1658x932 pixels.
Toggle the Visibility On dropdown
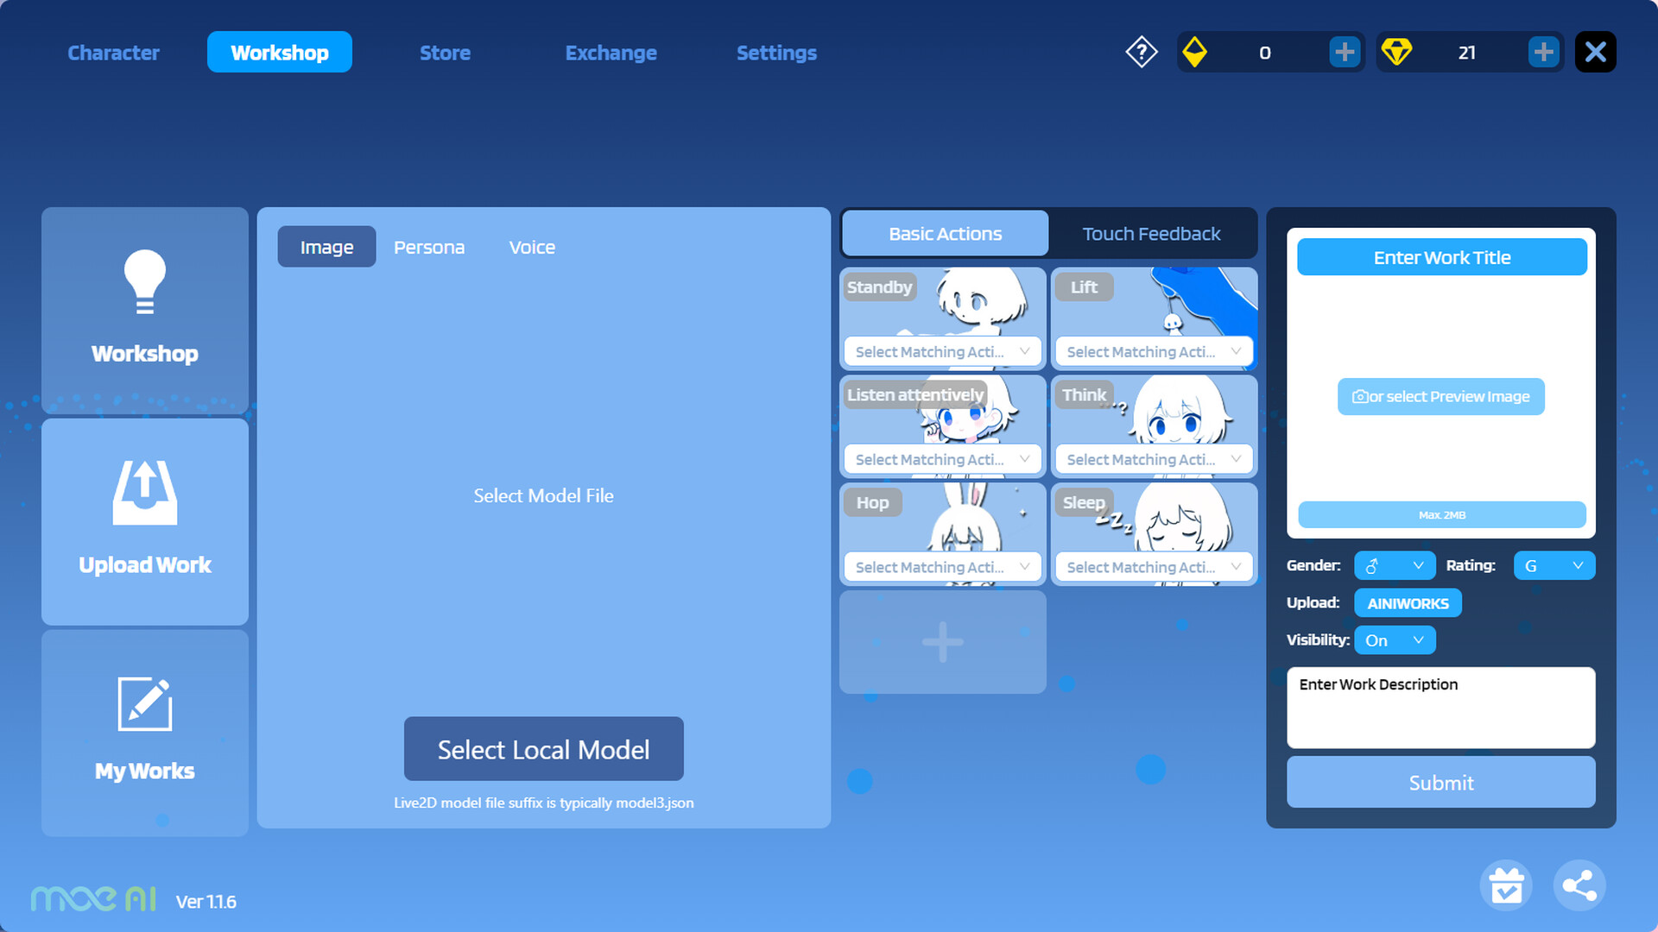1395,640
